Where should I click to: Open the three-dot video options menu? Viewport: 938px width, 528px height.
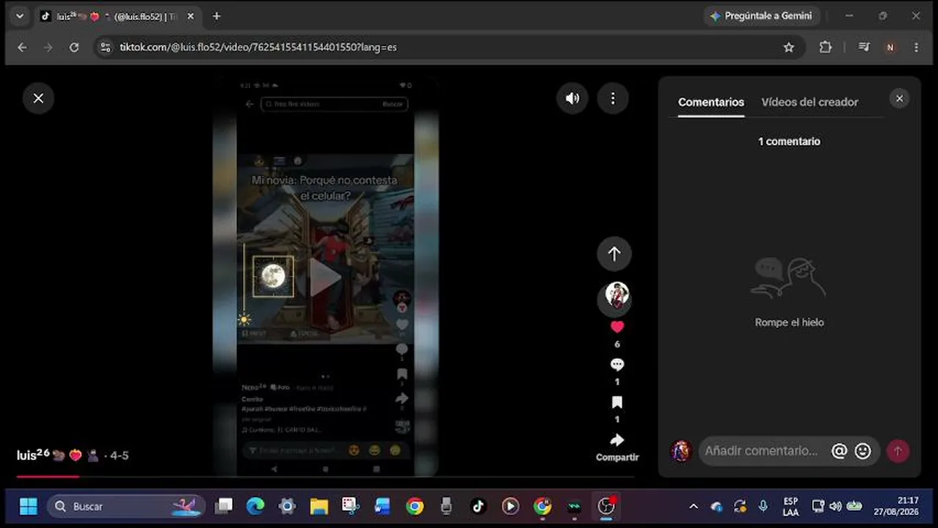click(x=613, y=98)
